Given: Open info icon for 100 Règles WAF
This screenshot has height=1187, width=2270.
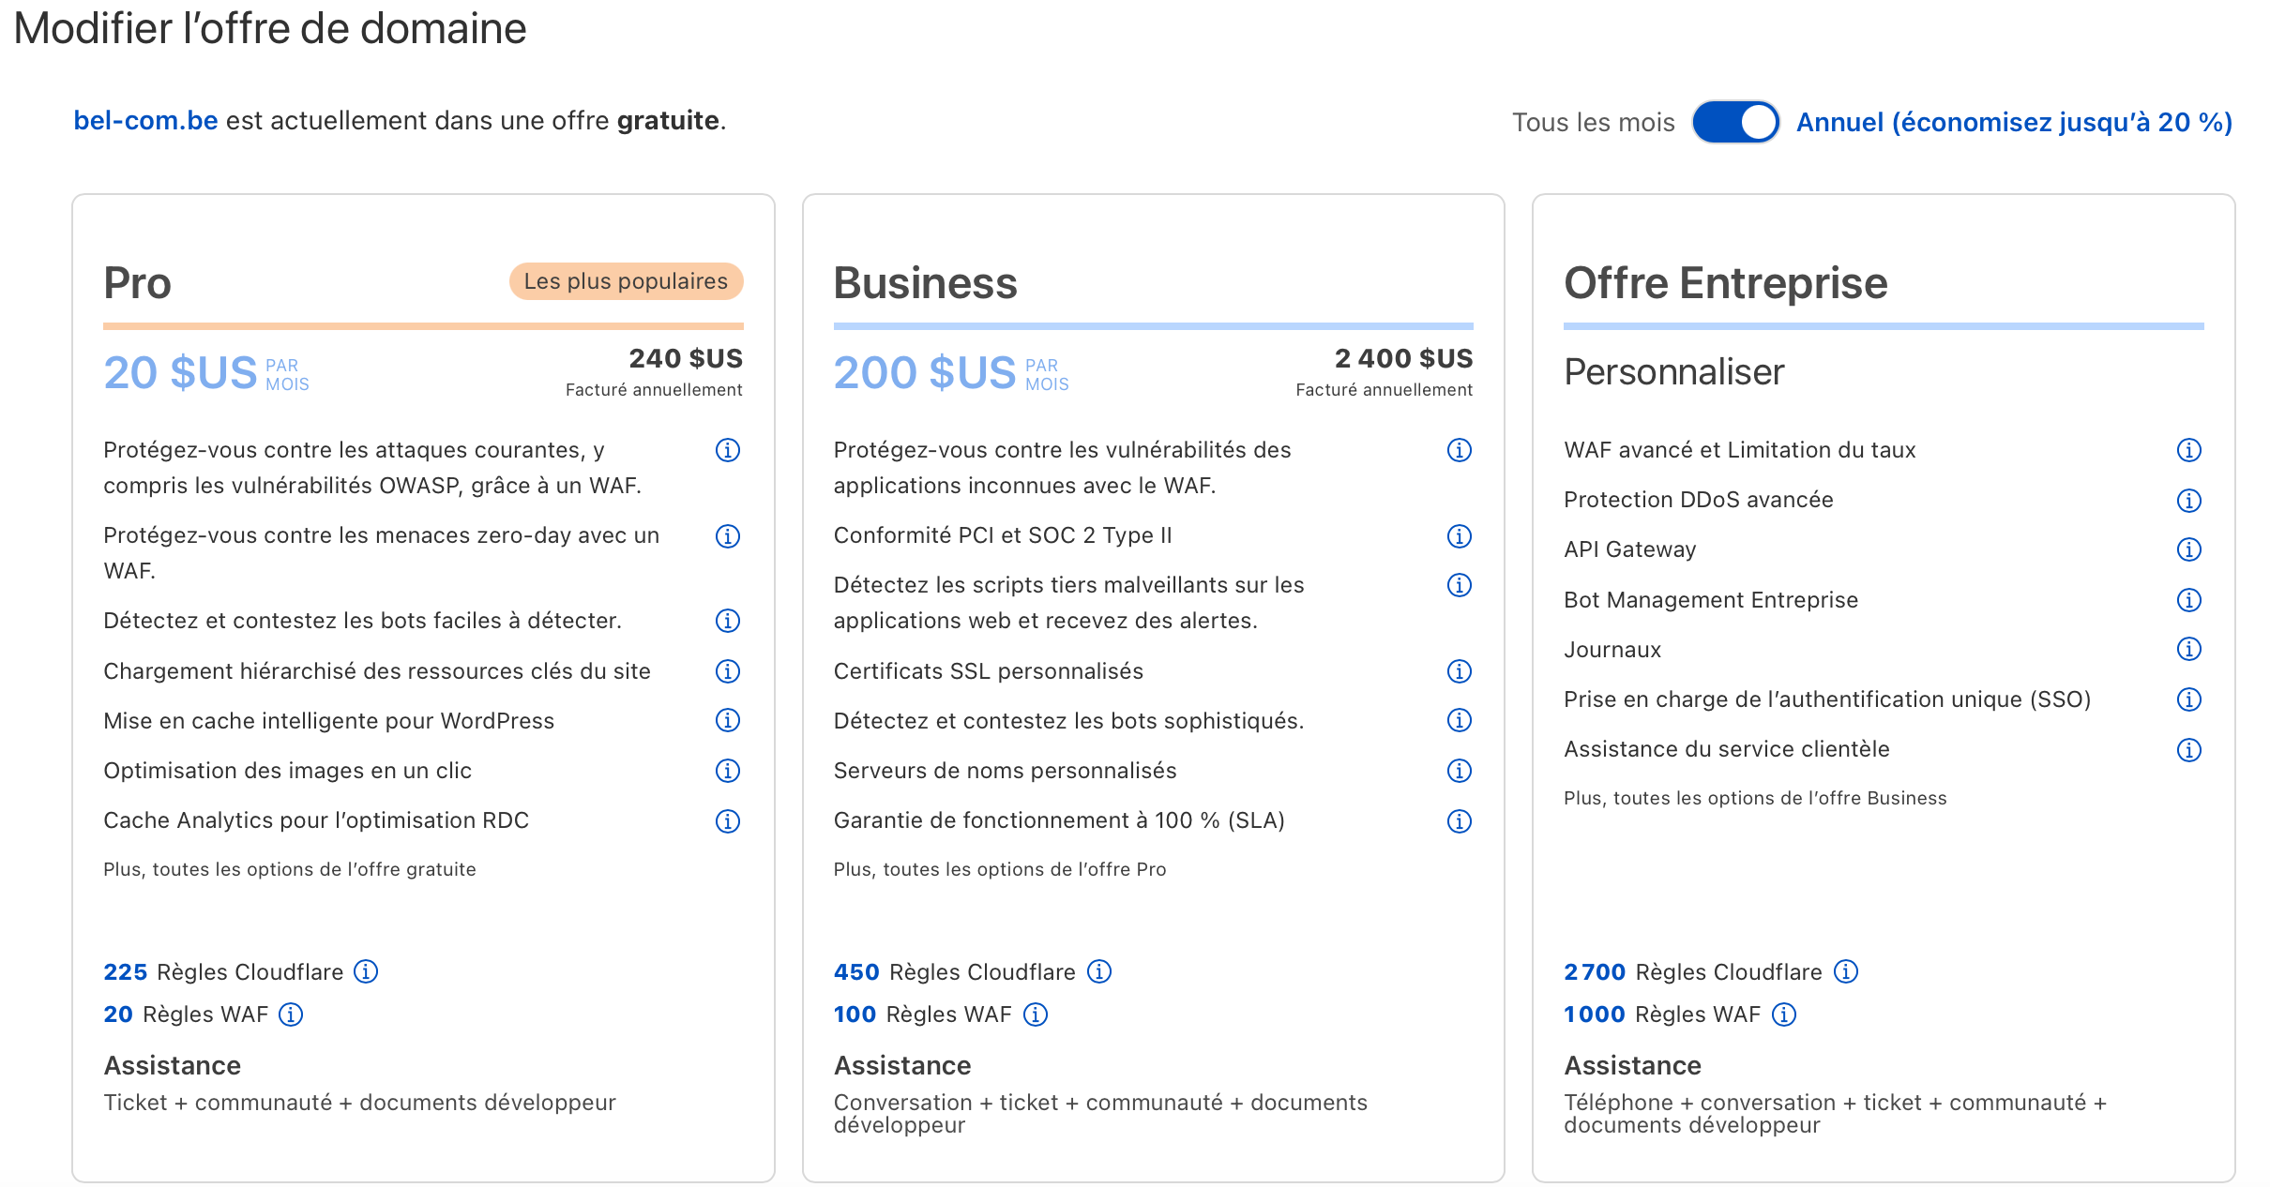Looking at the screenshot, I should tap(1036, 1014).
